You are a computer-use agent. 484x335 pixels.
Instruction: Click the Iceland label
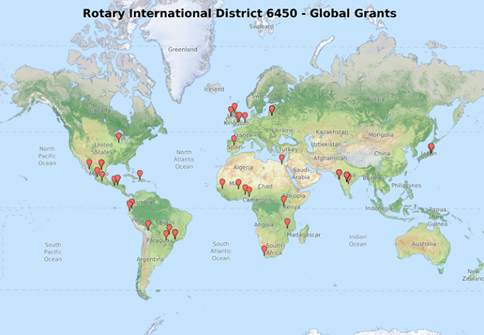[214, 89]
